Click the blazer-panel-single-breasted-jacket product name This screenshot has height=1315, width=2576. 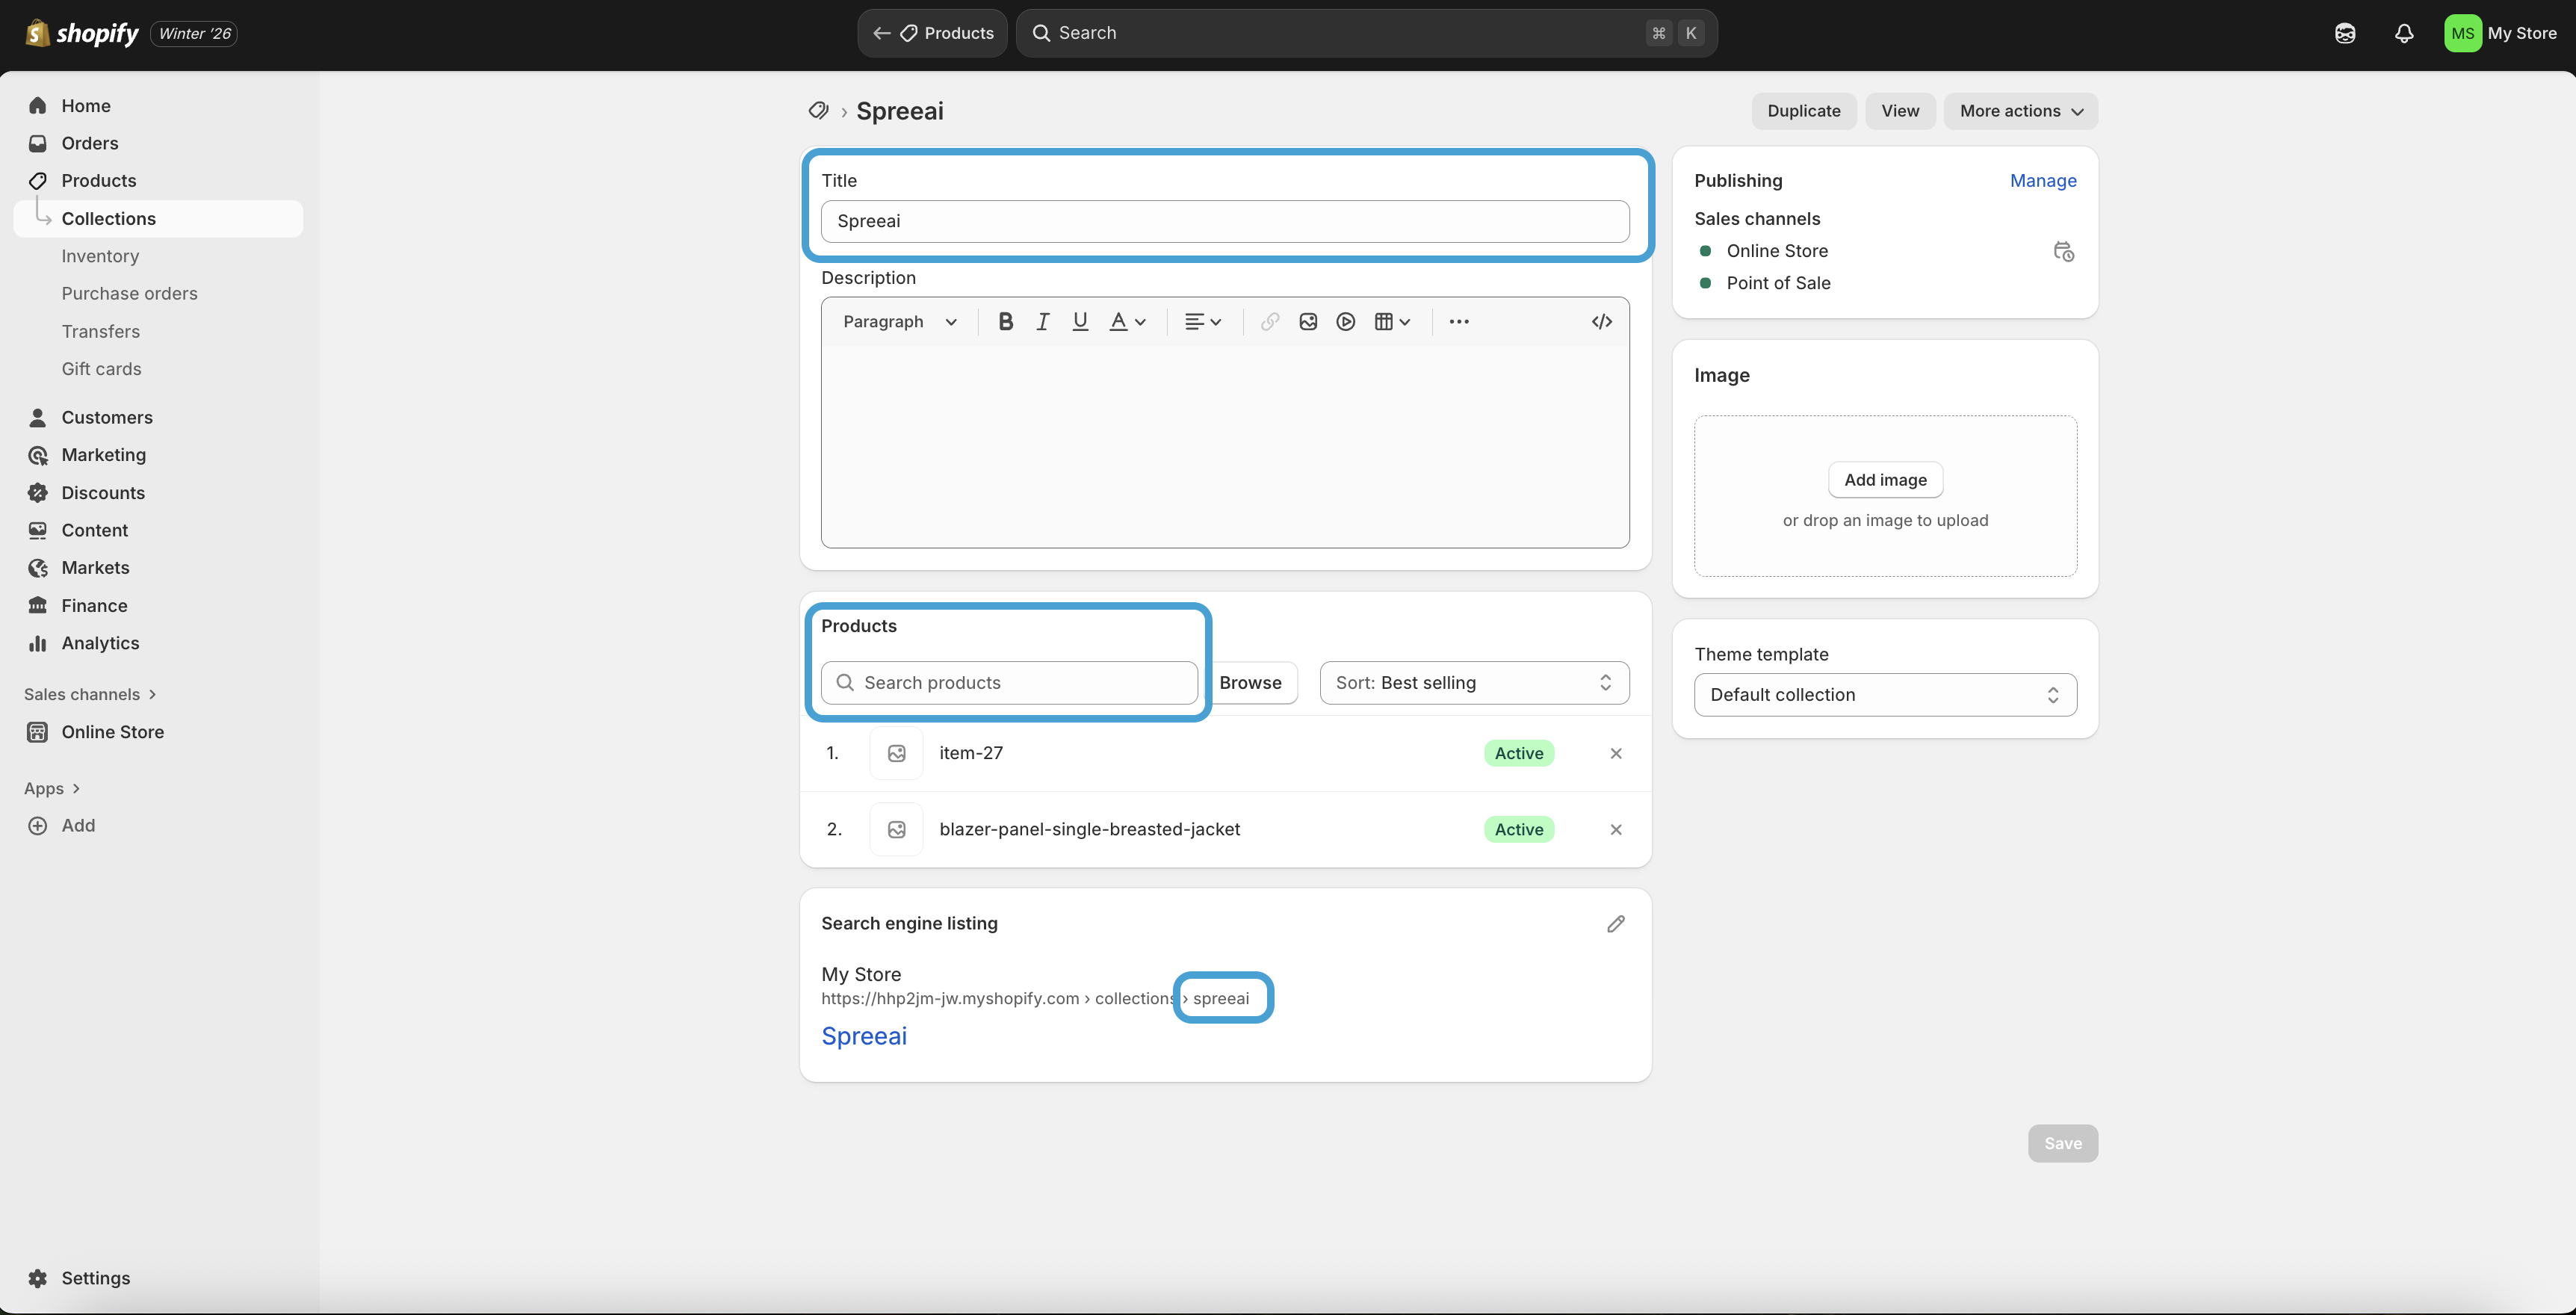1089,829
